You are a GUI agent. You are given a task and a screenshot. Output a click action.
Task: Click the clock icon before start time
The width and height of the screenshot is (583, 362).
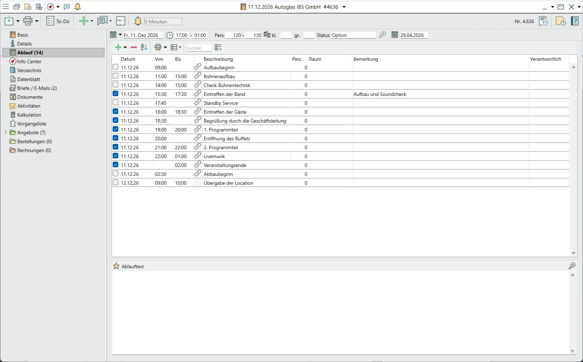click(x=170, y=35)
